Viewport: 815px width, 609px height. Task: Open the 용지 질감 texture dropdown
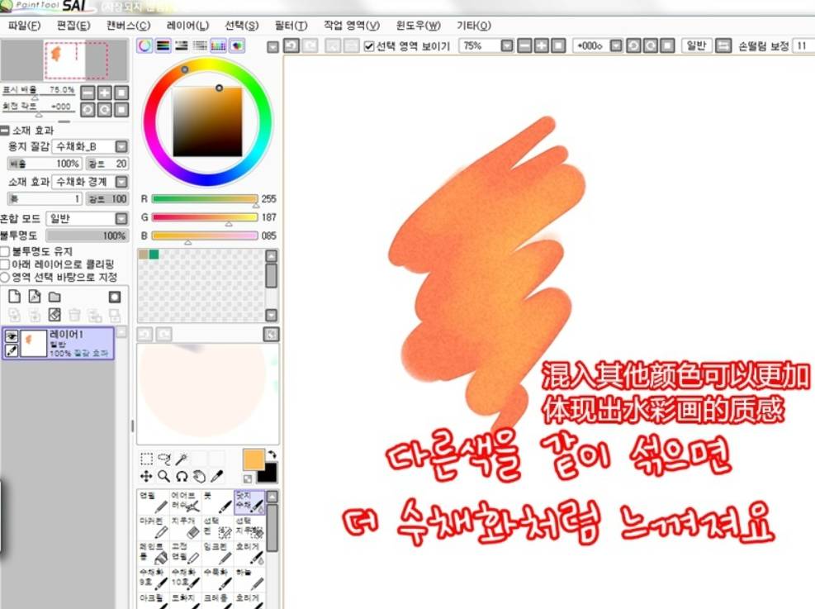(121, 146)
